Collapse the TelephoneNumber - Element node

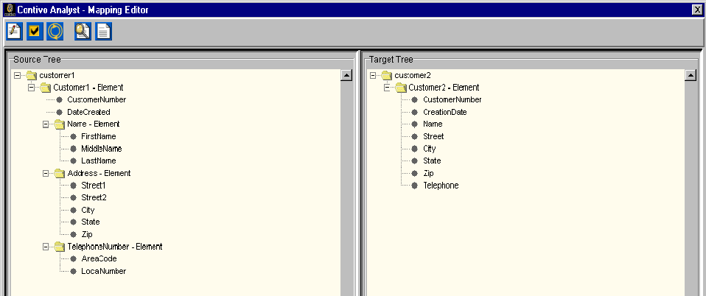46,247
